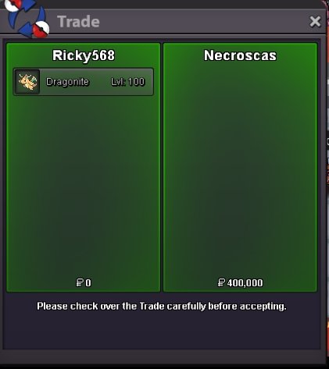Close the Trade window with X

pyautogui.click(x=315, y=21)
